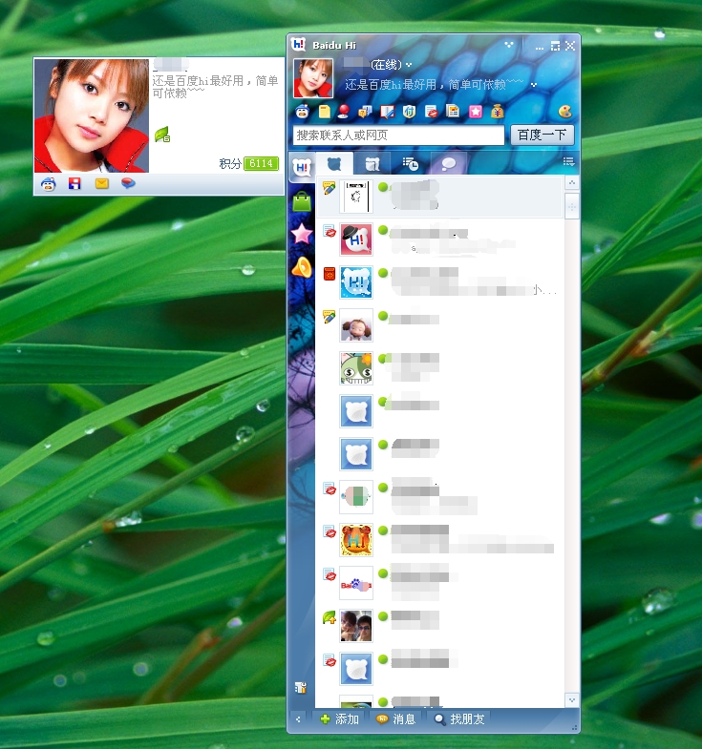Viewport: 702px width, 749px height.
Task: Click signature text in main window header
Action: coord(435,85)
